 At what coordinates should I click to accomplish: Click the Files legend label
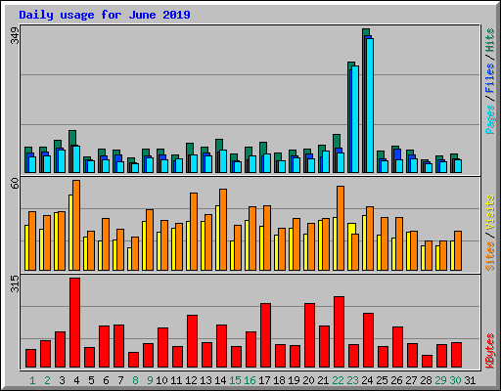[x=490, y=78]
